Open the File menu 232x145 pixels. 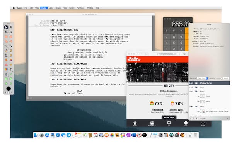(x=26, y=8)
